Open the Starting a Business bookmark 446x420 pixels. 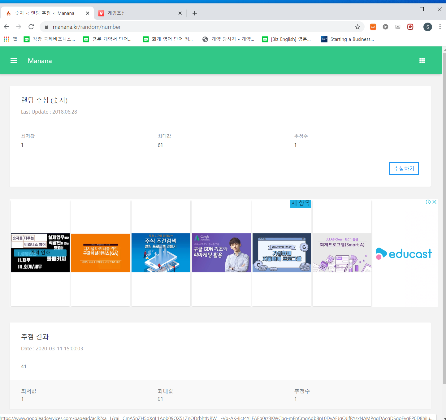point(348,39)
